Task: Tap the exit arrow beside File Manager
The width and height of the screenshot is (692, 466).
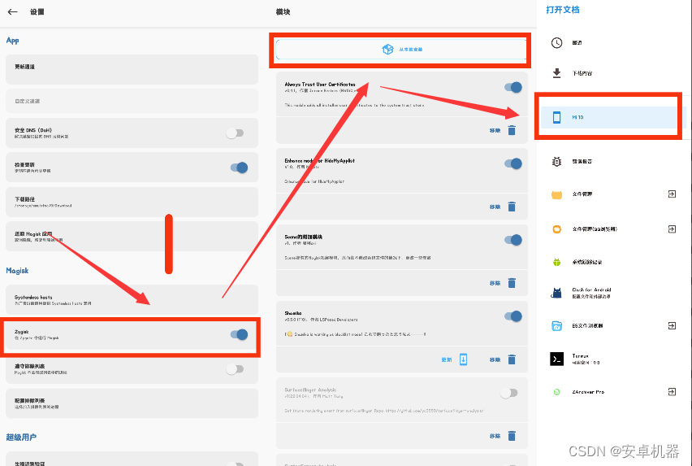Action: point(672,194)
